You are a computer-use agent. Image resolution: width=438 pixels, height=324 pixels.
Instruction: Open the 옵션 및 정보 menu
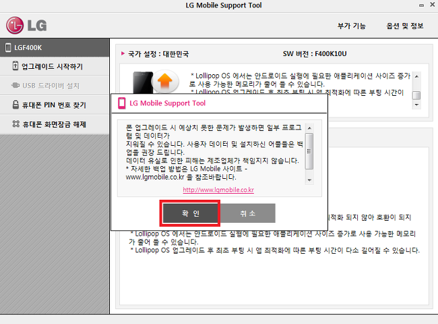(x=405, y=26)
